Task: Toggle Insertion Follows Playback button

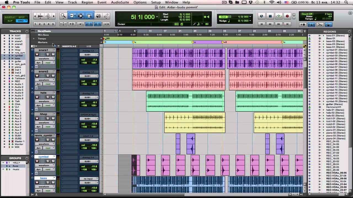Action: click(x=106, y=24)
